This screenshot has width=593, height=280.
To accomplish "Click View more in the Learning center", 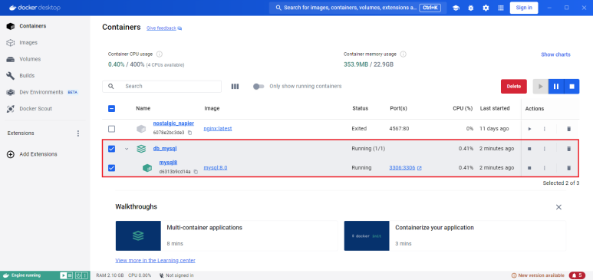I will point(156,260).
